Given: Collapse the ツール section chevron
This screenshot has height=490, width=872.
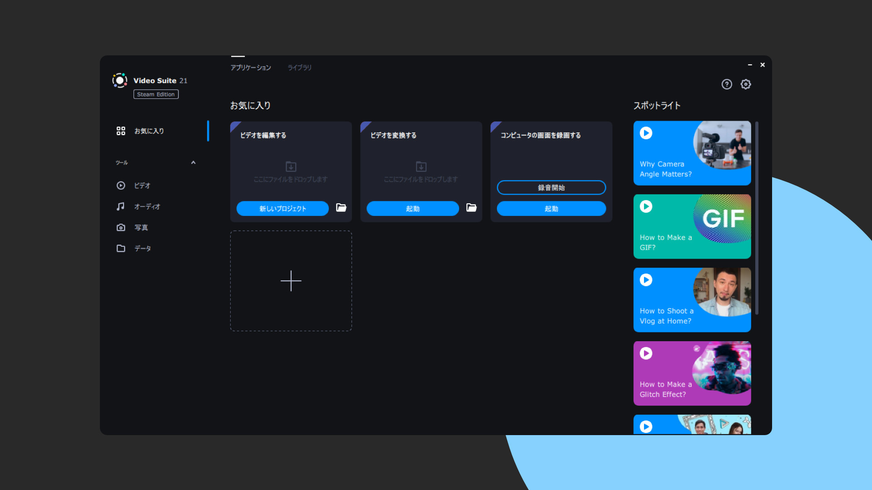Looking at the screenshot, I should (193, 162).
